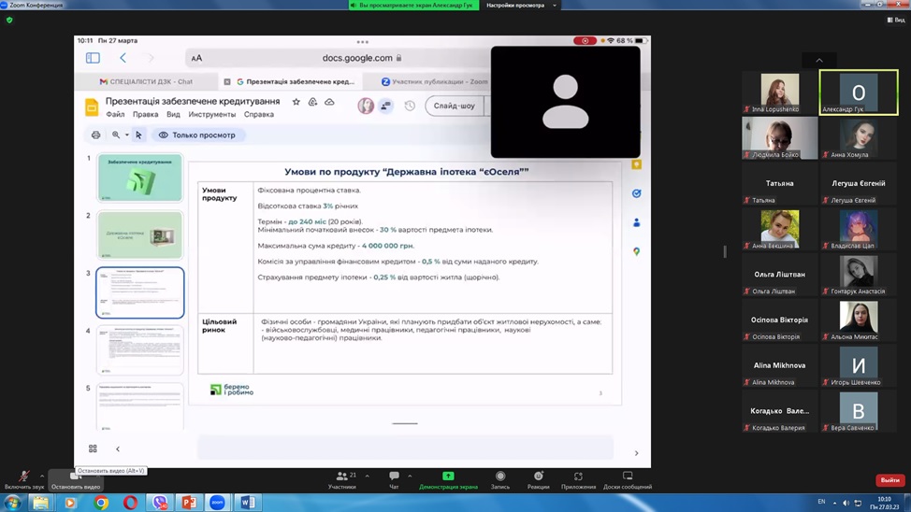Open the Приложения apps panel
Image resolution: width=911 pixels, height=512 pixels.
click(578, 479)
